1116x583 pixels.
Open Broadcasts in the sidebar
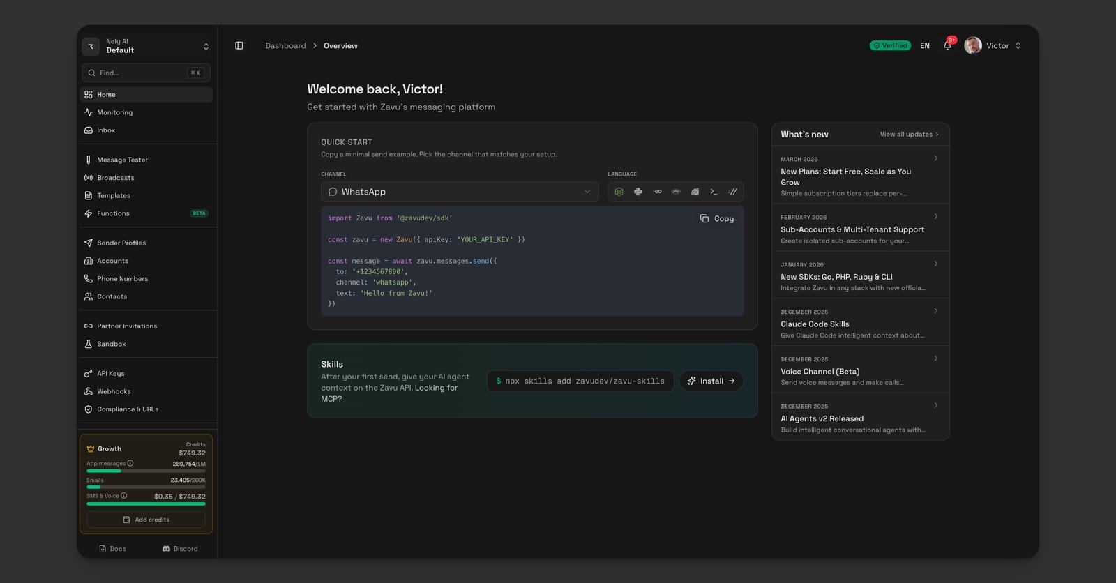[x=146, y=178]
